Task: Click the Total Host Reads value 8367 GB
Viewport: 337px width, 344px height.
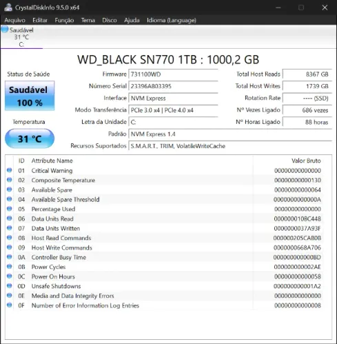Action: (307, 74)
